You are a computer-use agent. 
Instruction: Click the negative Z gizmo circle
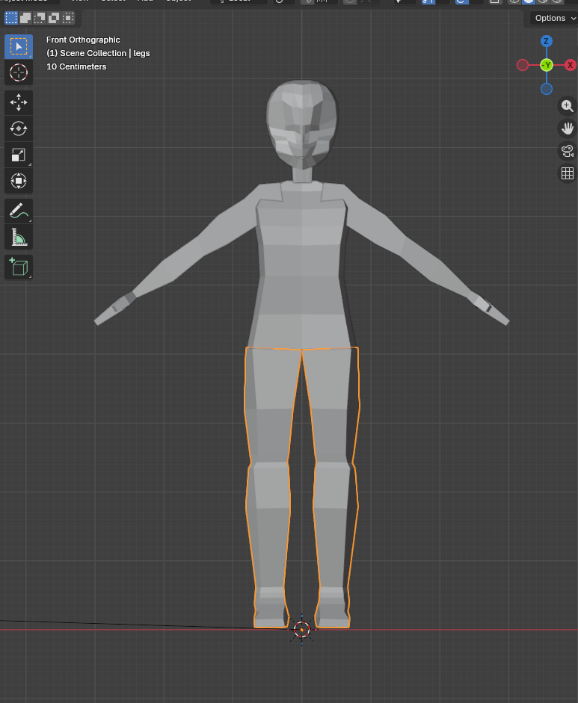point(546,89)
